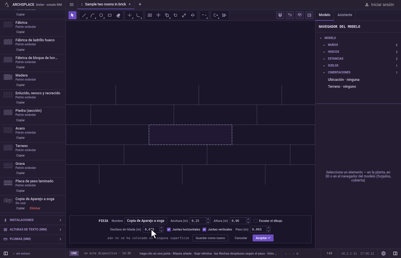Expand the INSTALACIONES section
The image size is (401, 258).
click(x=33, y=220)
